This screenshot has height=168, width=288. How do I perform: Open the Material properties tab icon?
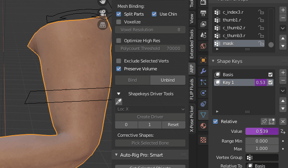[203, 126]
